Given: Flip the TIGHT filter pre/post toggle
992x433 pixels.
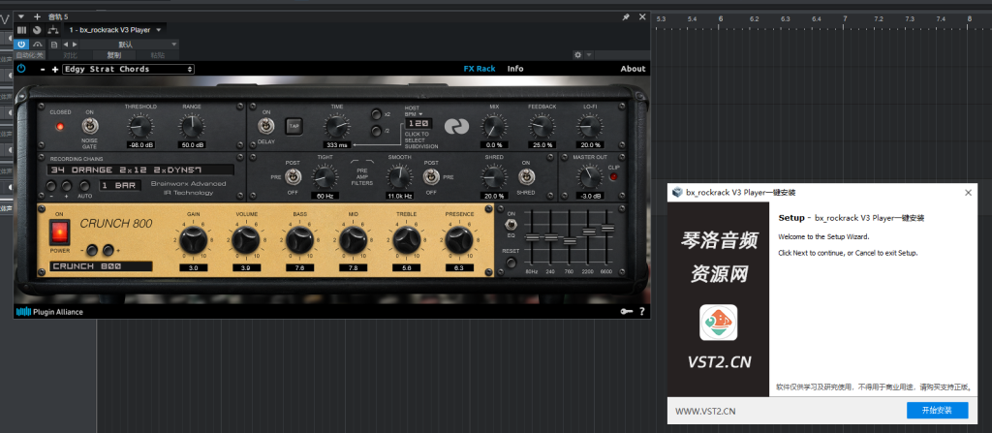Looking at the screenshot, I should tap(293, 176).
